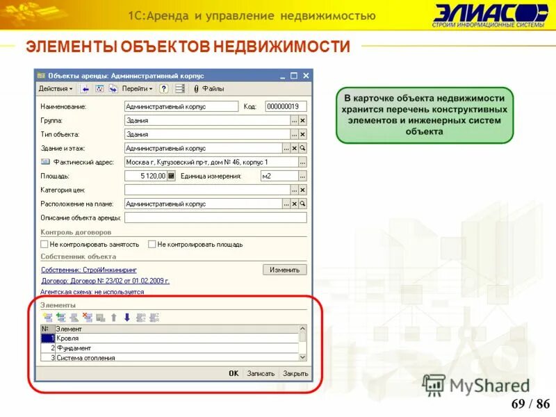Click the OK button
The height and width of the screenshot is (417, 556).
coord(234,373)
